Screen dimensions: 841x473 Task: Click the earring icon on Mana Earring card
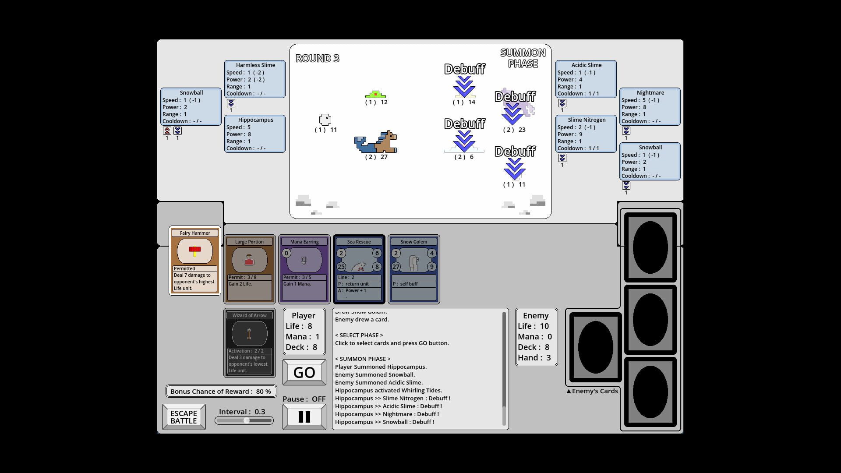304,259
